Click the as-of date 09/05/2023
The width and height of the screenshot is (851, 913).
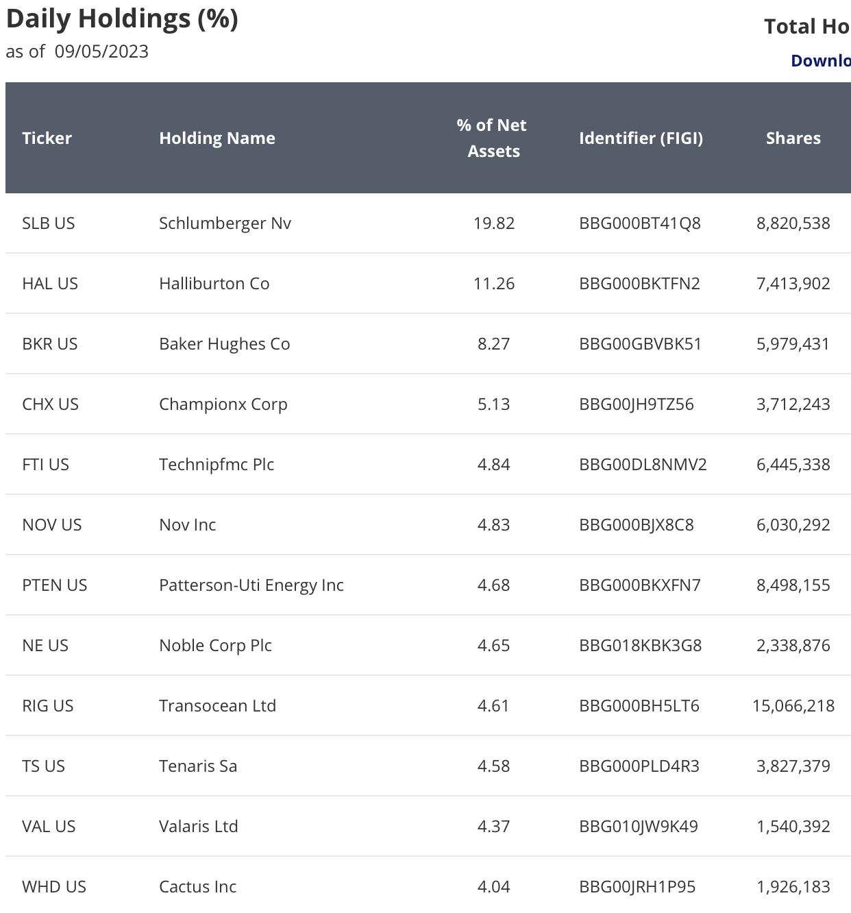(101, 51)
